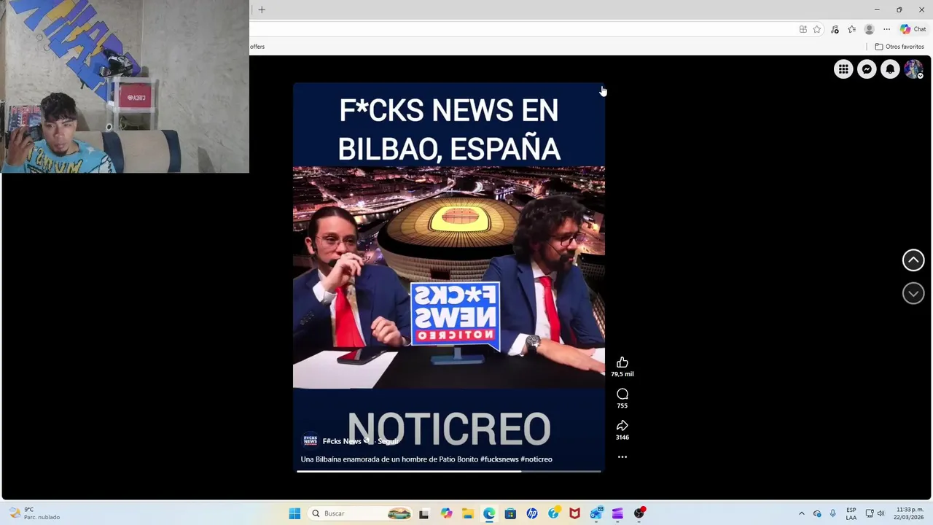Viewport: 933px width, 525px height.
Task: Switch to Edge on taskbar
Action: click(489, 513)
